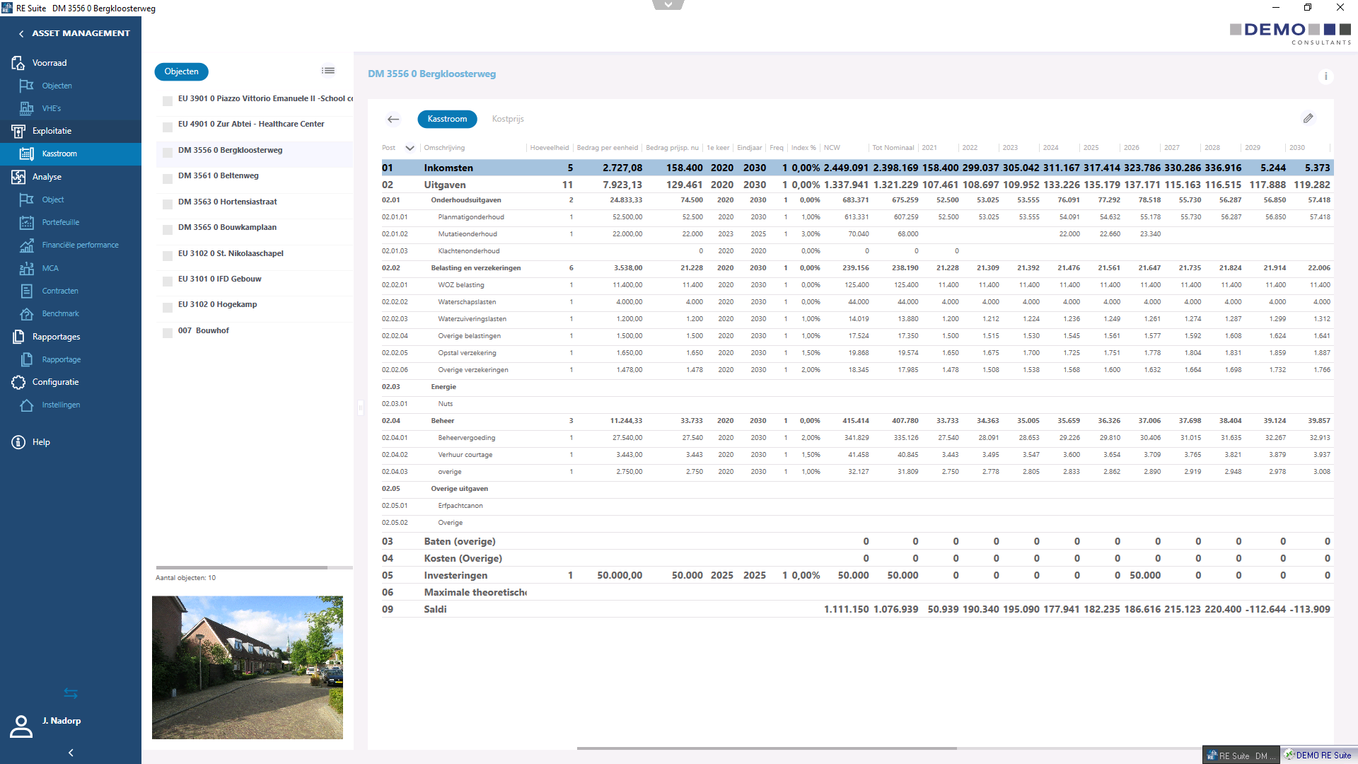Open the list view menu icon
This screenshot has height=764, width=1358.
coord(327,70)
